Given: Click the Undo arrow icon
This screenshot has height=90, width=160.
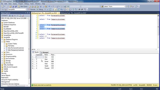Looking at the screenshot, I should [49, 6].
